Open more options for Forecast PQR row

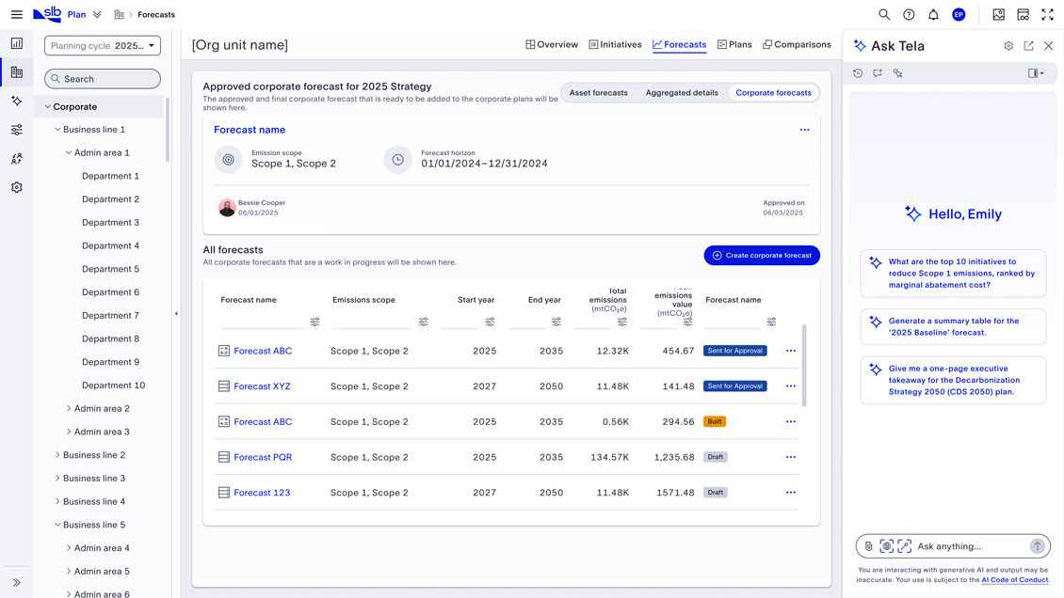791,457
